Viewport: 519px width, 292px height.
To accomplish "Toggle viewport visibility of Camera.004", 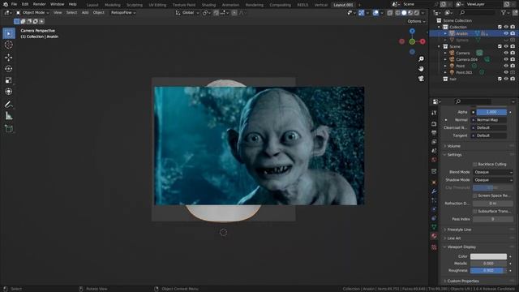I will [x=506, y=59].
